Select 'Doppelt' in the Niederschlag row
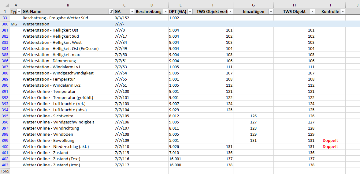 [330, 146]
